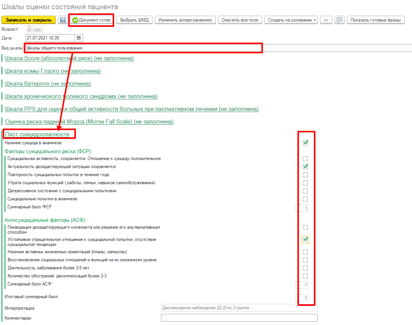Click 'Показать готовые фразы' button
This screenshot has height=325, width=412.
[x=376, y=20]
